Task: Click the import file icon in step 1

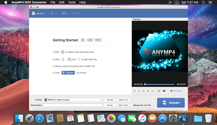Action: click(x=63, y=52)
